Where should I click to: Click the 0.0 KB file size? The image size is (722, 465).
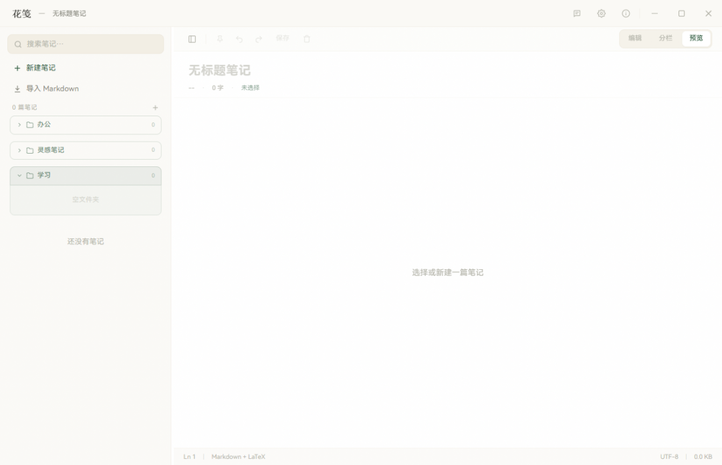tap(703, 457)
